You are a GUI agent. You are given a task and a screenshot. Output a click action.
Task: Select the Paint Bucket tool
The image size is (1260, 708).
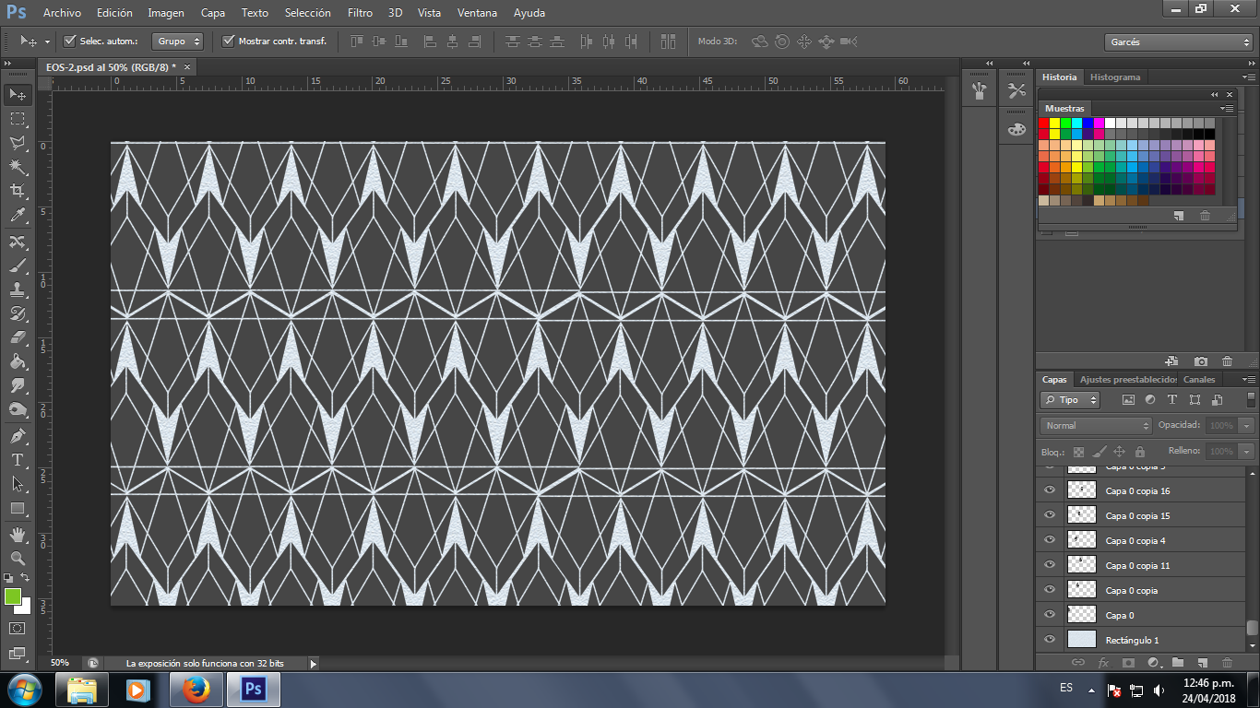(18, 361)
